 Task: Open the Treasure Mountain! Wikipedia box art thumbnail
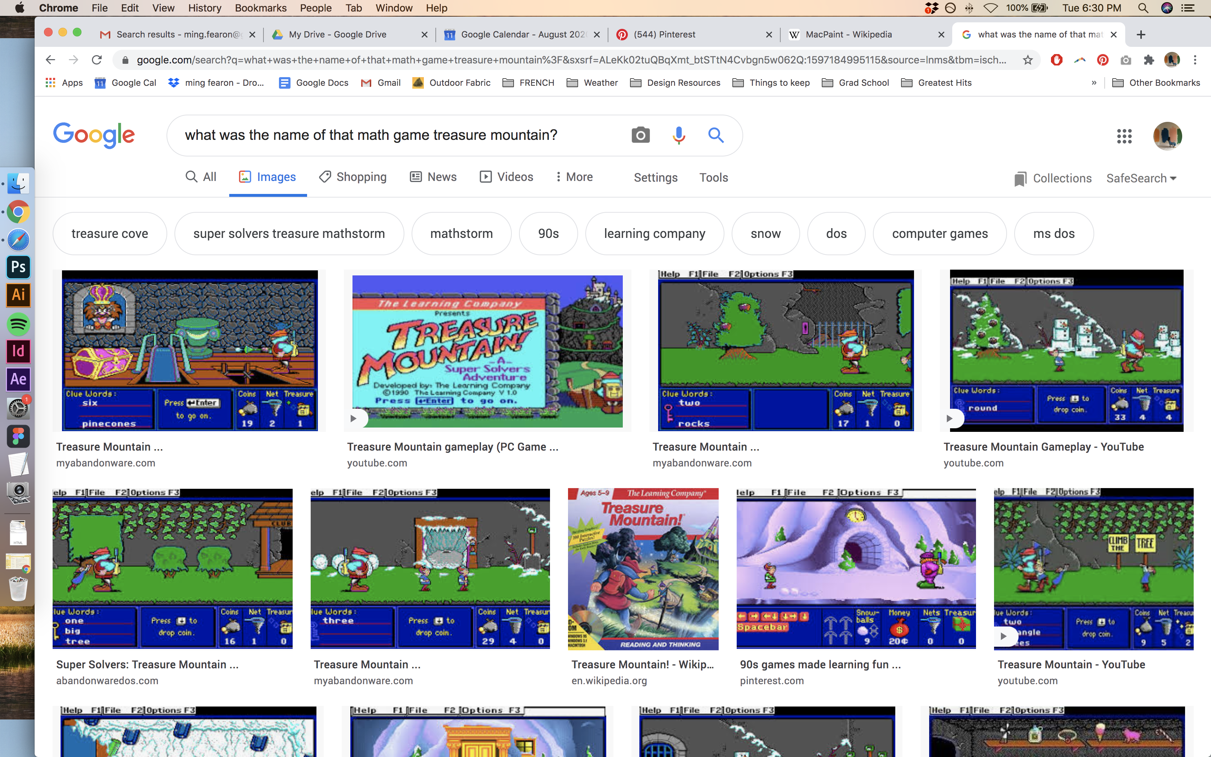click(643, 569)
